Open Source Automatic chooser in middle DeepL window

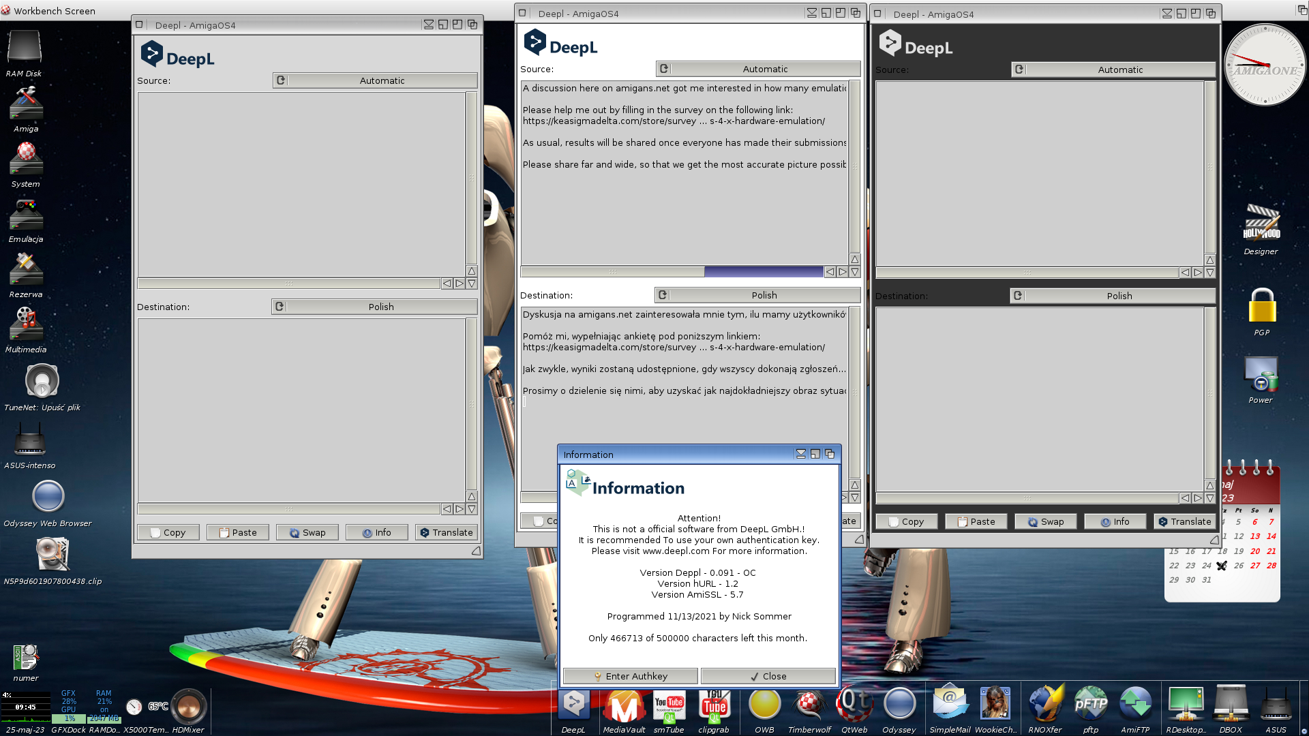pos(758,69)
